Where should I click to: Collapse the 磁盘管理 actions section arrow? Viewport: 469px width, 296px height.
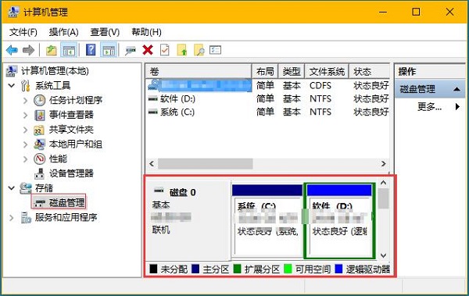pos(456,89)
